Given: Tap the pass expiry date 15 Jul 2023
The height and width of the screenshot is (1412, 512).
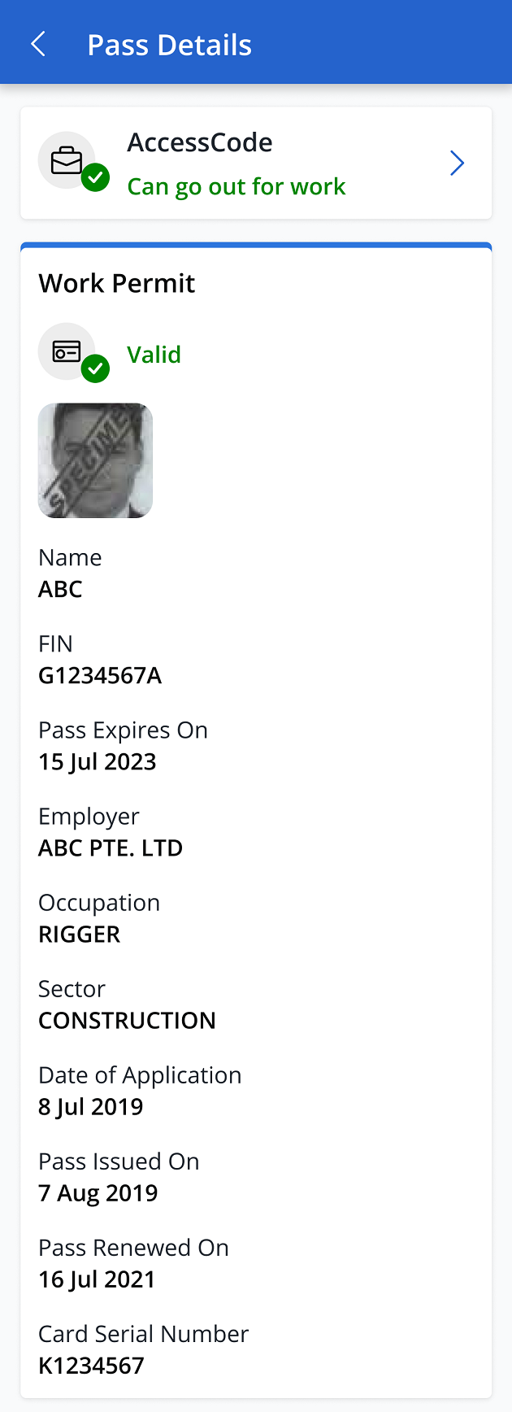Looking at the screenshot, I should point(98,762).
